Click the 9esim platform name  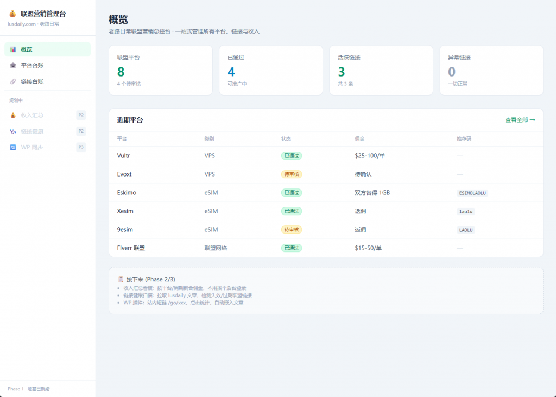tap(125, 230)
